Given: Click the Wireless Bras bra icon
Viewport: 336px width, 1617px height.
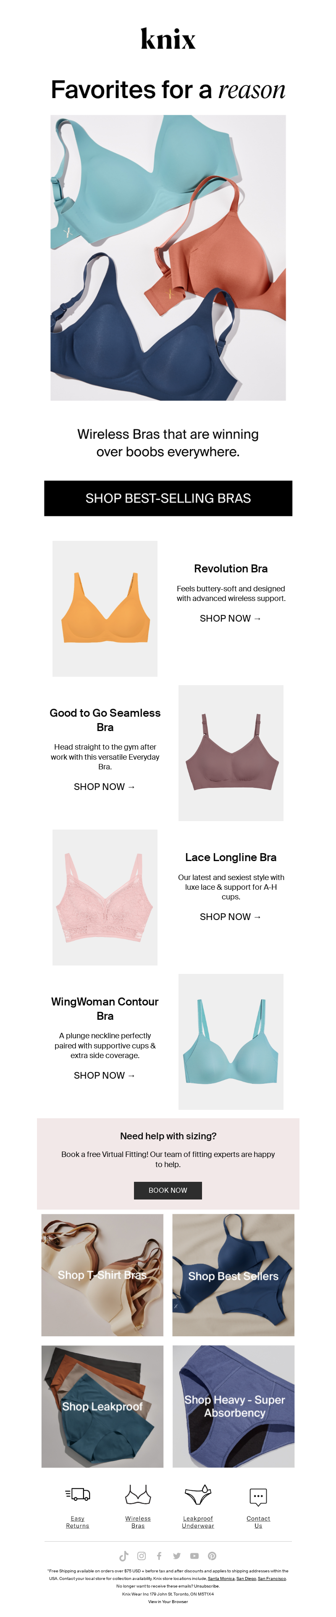Looking at the screenshot, I should [x=138, y=1494].
